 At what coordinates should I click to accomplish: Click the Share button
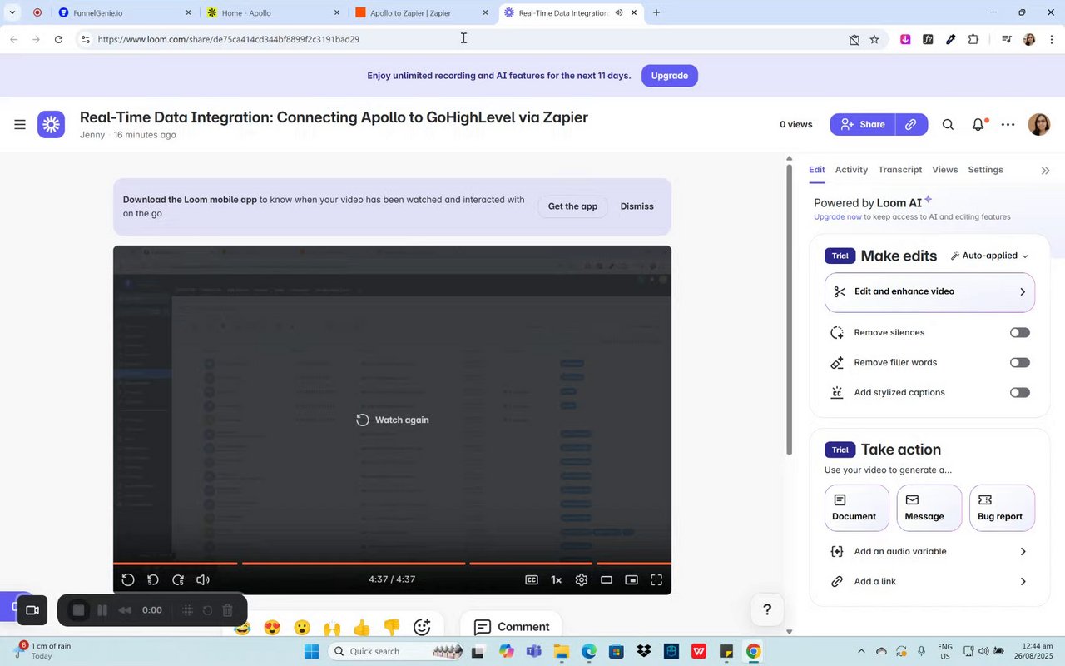(863, 124)
